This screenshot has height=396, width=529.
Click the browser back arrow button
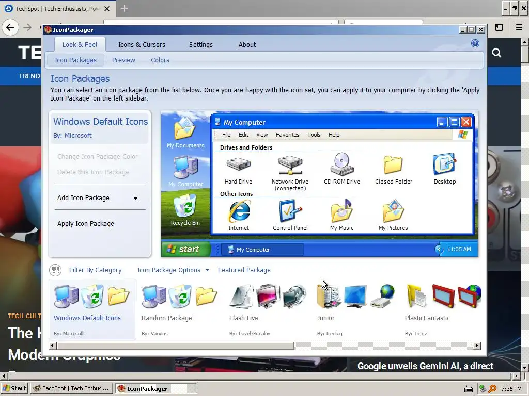tap(10, 27)
